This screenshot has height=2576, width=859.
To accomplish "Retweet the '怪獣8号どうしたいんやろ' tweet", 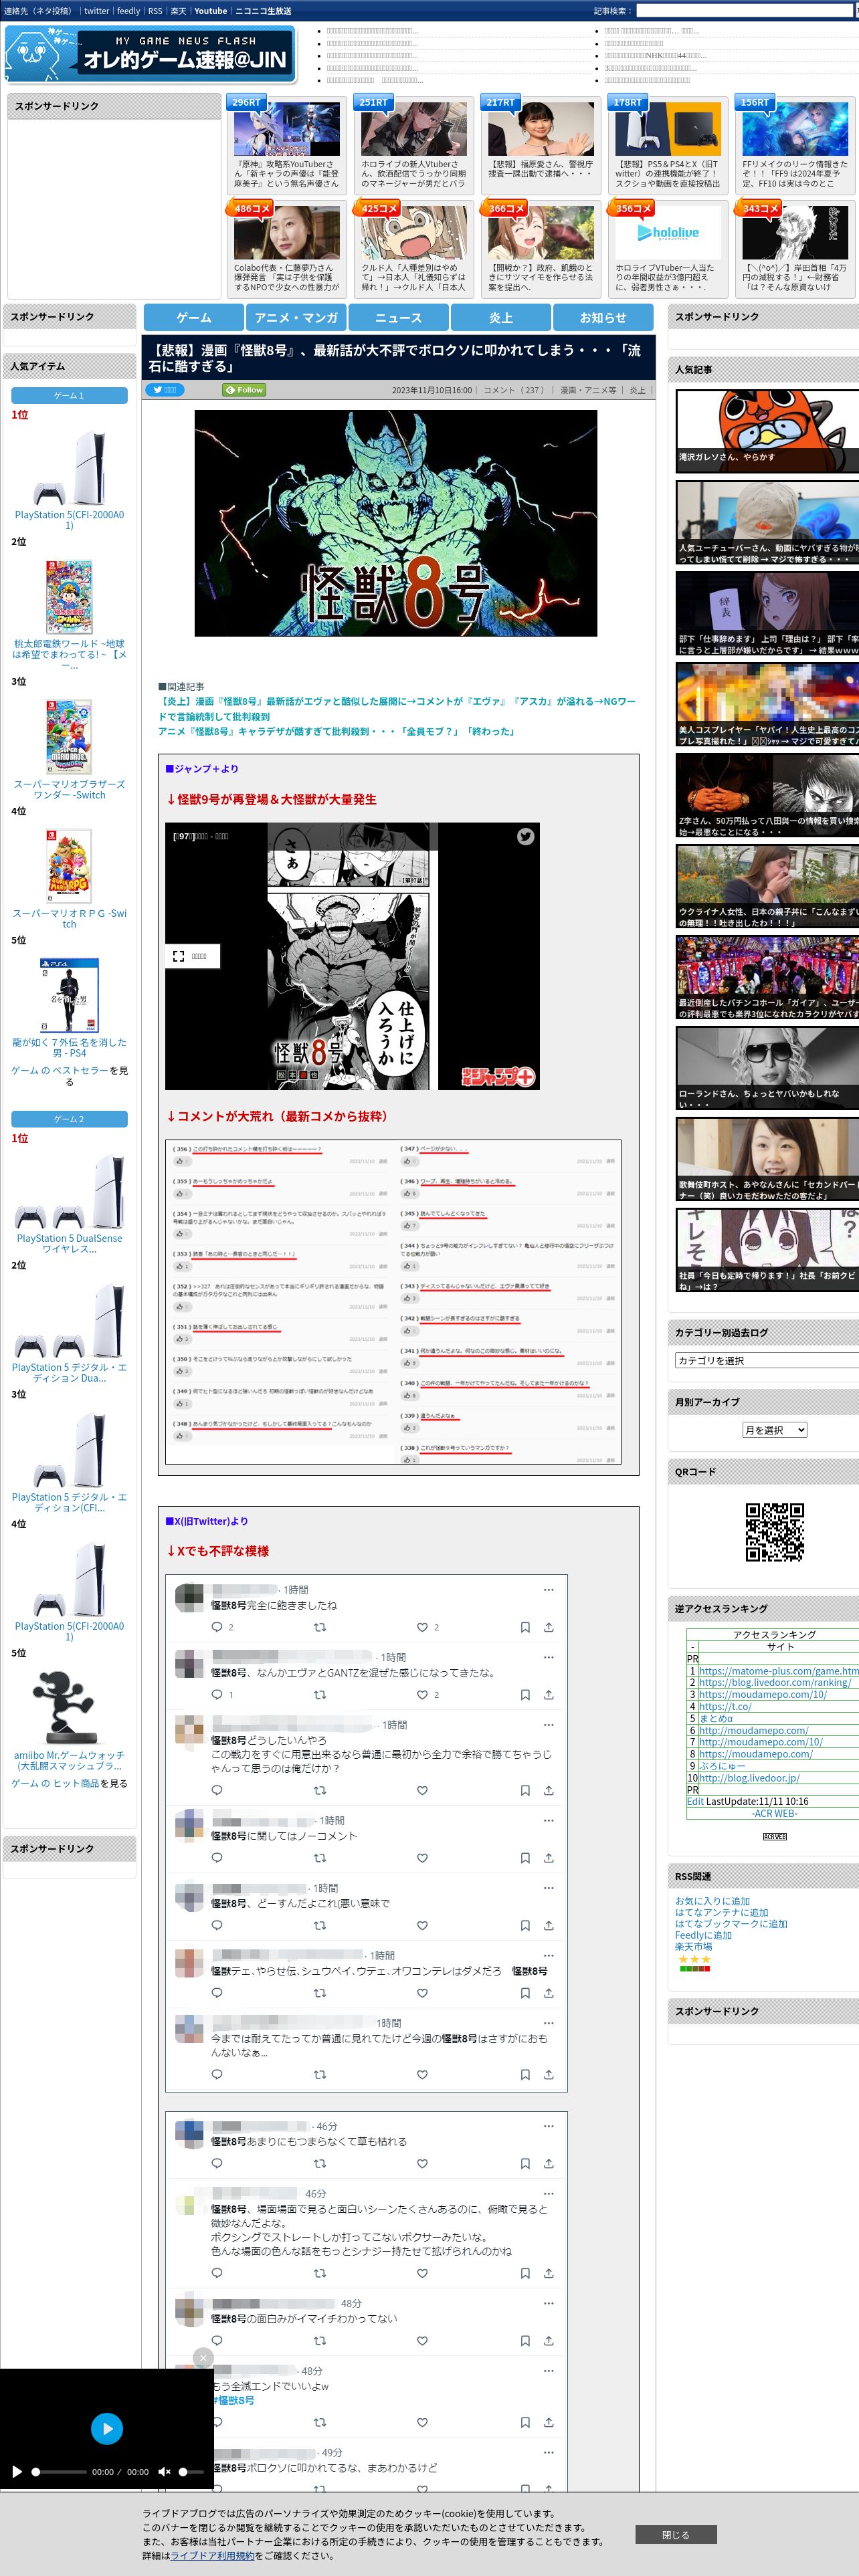I will [320, 1790].
